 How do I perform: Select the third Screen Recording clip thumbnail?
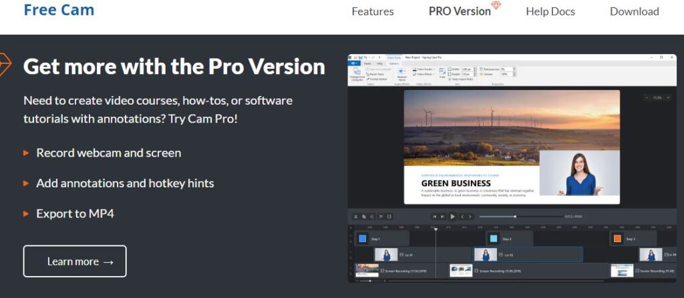tap(622, 271)
